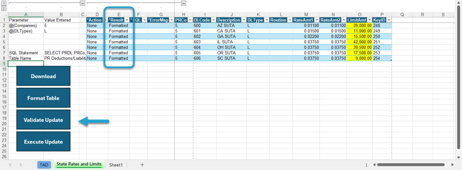462x170 pixels.
Task: Click the Table Name label cell
Action: tap(26, 58)
